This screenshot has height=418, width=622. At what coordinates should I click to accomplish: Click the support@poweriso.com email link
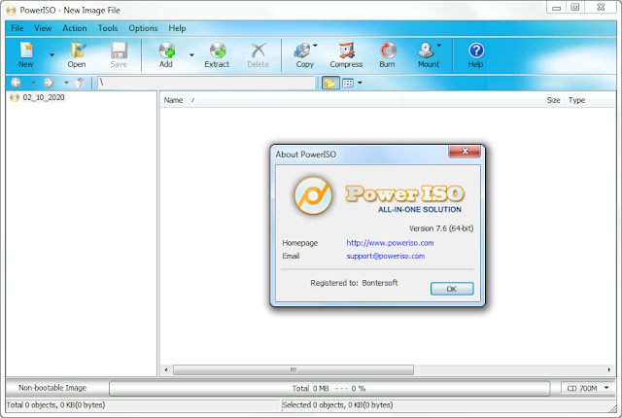(386, 257)
